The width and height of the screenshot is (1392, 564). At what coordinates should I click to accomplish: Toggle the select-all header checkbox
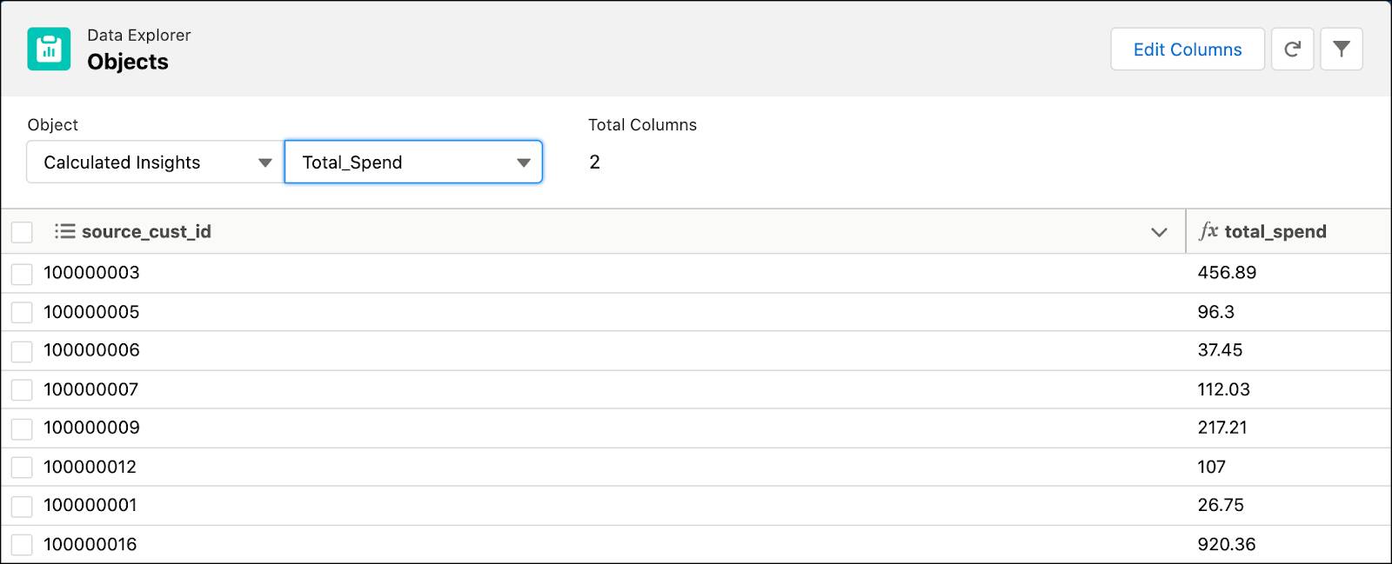click(x=22, y=232)
